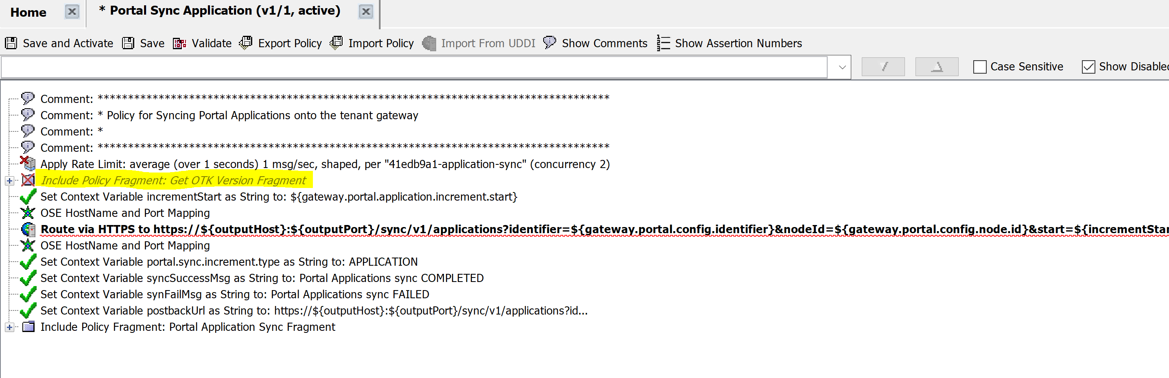The width and height of the screenshot is (1169, 378).
Task: Toggle the Show Disabled checkbox
Action: [1088, 67]
